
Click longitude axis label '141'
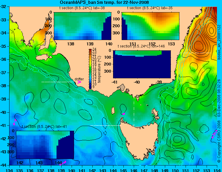(x=82, y=170)
